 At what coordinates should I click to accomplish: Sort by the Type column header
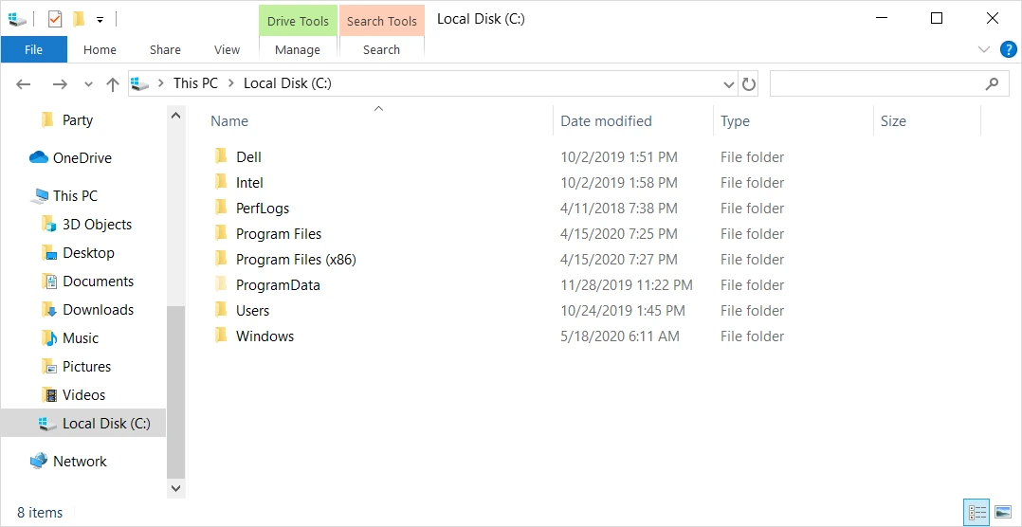click(x=735, y=121)
